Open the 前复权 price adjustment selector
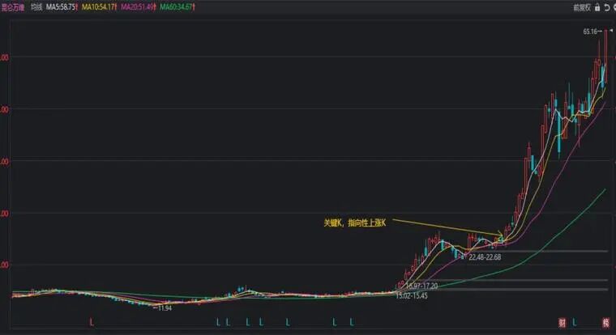Viewport: 616px width, 335px height. pos(582,7)
